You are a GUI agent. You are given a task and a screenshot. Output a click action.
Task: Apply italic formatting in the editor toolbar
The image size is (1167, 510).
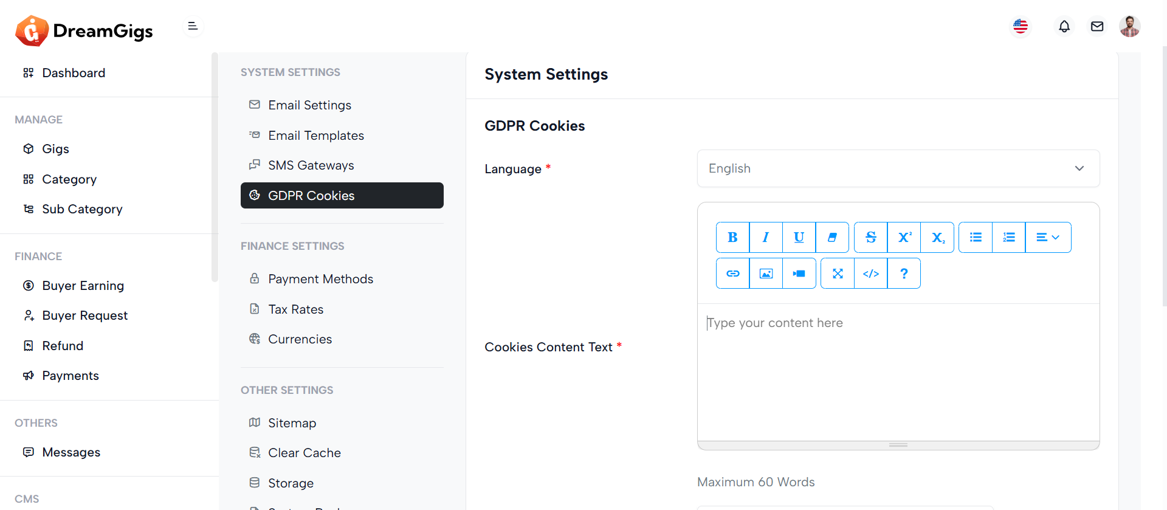pyautogui.click(x=766, y=238)
